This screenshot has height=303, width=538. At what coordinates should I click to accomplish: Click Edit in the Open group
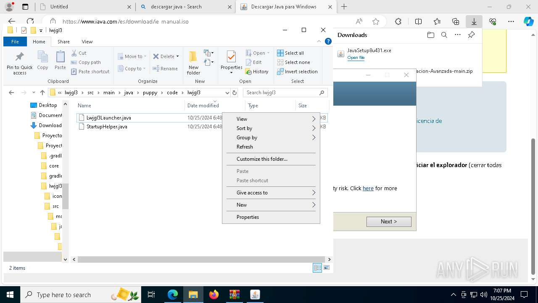tap(254, 62)
